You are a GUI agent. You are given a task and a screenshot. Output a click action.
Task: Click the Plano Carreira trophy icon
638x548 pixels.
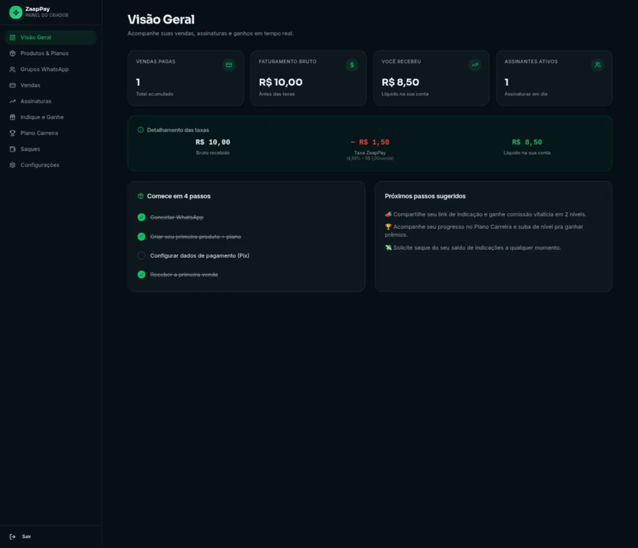pyautogui.click(x=12, y=133)
